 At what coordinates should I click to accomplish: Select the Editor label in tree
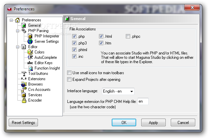coord(33,47)
